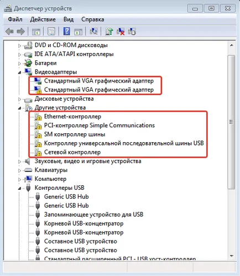Open the Действие menu

coord(43,19)
